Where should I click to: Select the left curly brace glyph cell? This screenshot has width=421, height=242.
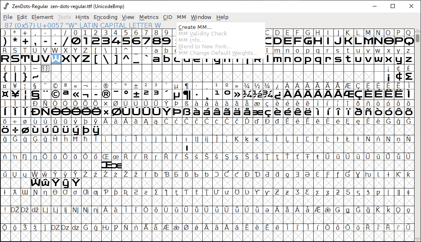pyautogui.click(x=5, y=77)
